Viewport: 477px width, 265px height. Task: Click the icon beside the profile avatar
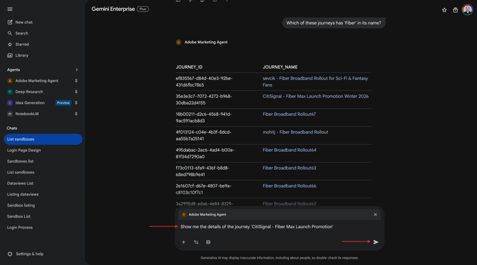pyautogui.click(x=455, y=10)
